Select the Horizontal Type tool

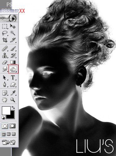click(13, 78)
